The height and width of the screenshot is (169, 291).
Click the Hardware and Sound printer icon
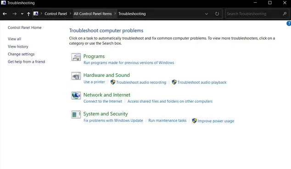tap(76, 76)
